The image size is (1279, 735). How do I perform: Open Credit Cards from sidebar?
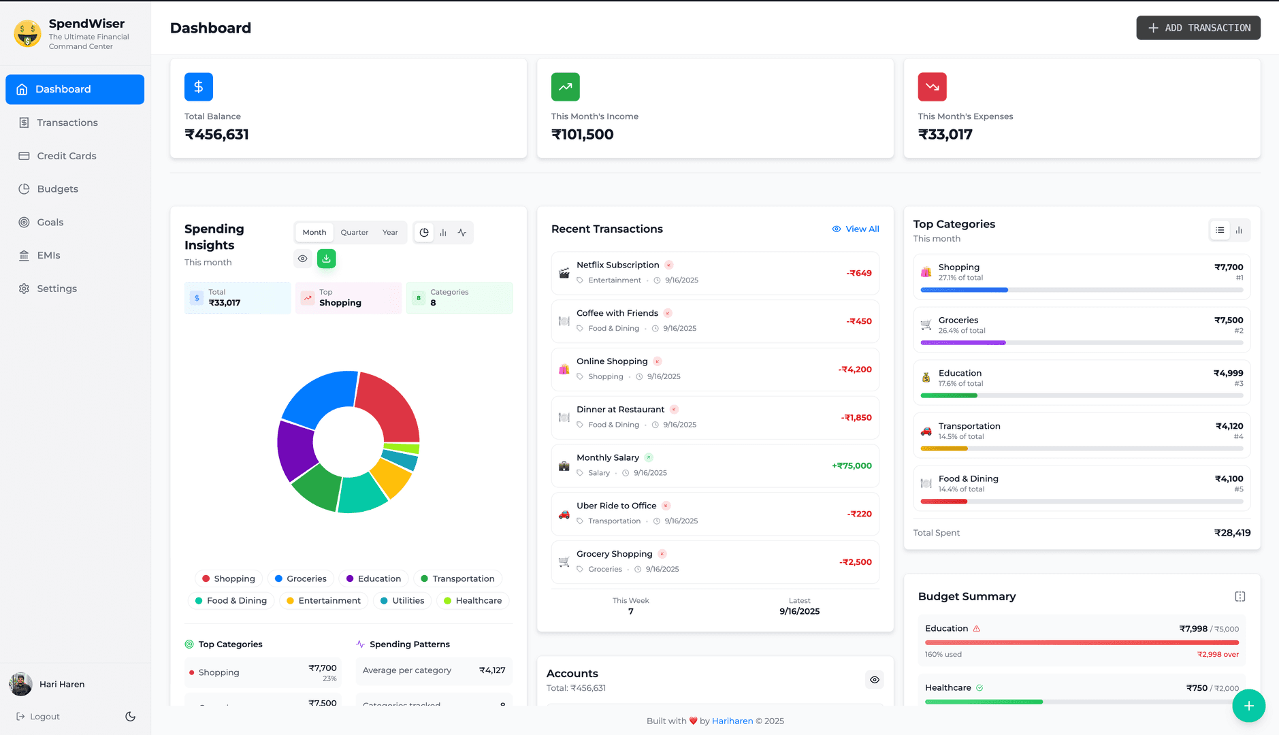[67, 156]
